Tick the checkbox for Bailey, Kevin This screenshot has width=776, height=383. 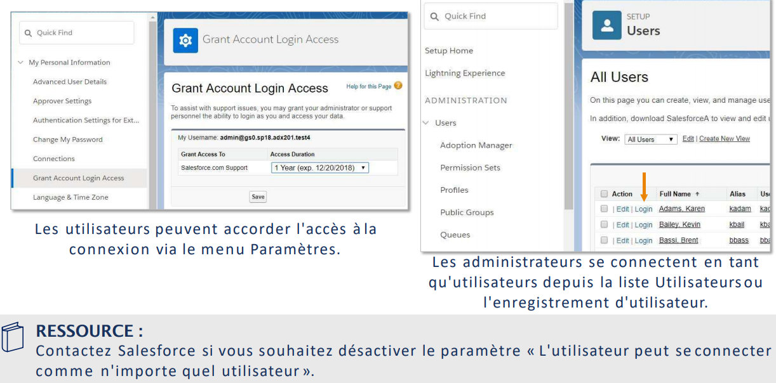[605, 224]
